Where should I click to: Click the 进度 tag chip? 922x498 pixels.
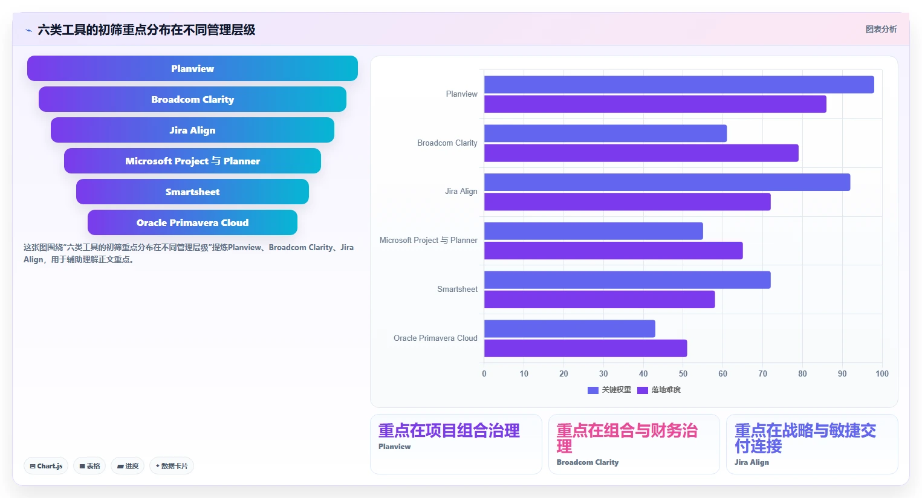tap(128, 466)
